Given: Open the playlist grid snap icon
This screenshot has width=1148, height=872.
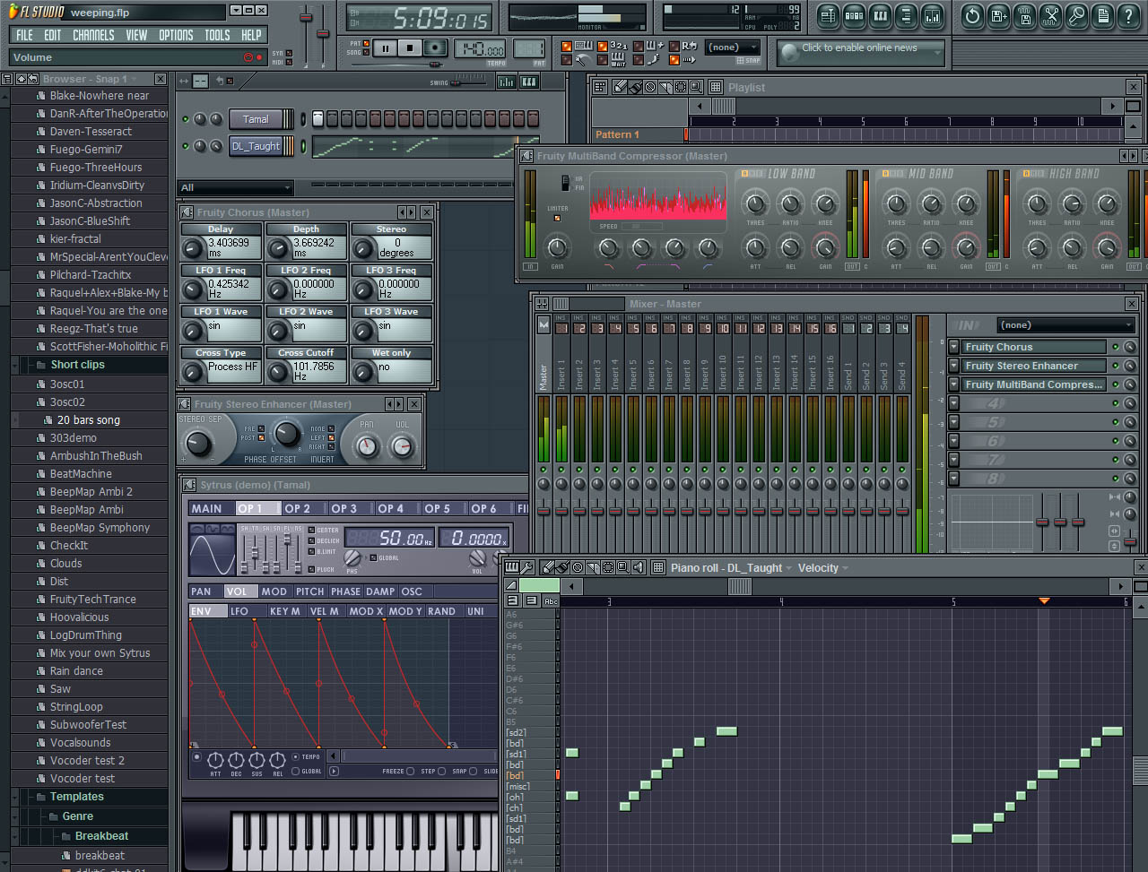Looking at the screenshot, I should (716, 87).
